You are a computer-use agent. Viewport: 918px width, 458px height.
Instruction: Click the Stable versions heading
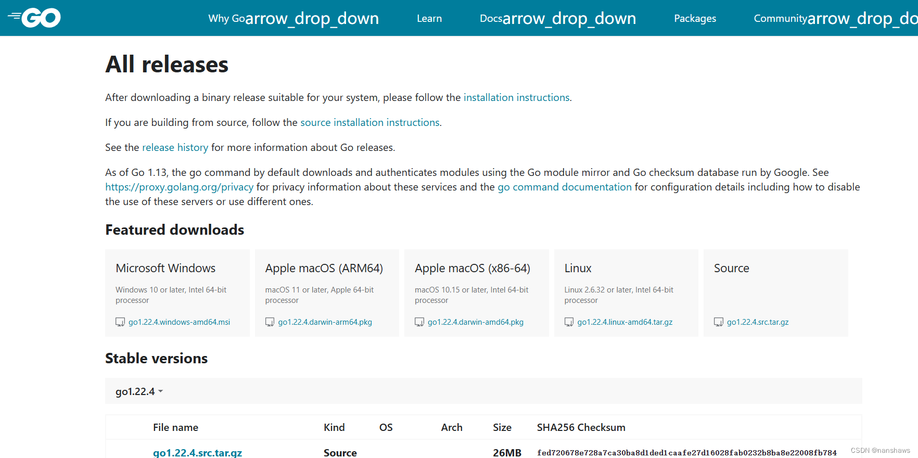click(x=157, y=358)
